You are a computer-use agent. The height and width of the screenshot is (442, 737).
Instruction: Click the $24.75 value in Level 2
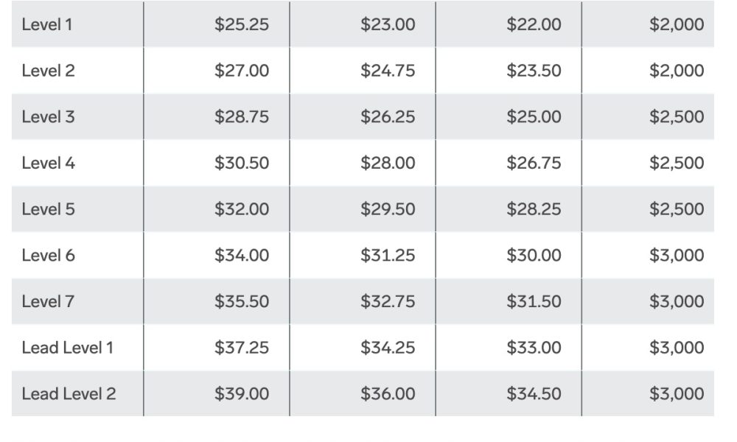pos(388,71)
